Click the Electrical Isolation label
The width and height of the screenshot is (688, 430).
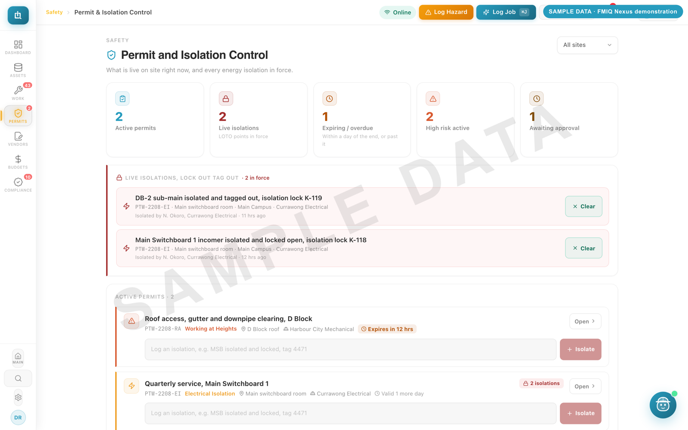[x=210, y=393]
